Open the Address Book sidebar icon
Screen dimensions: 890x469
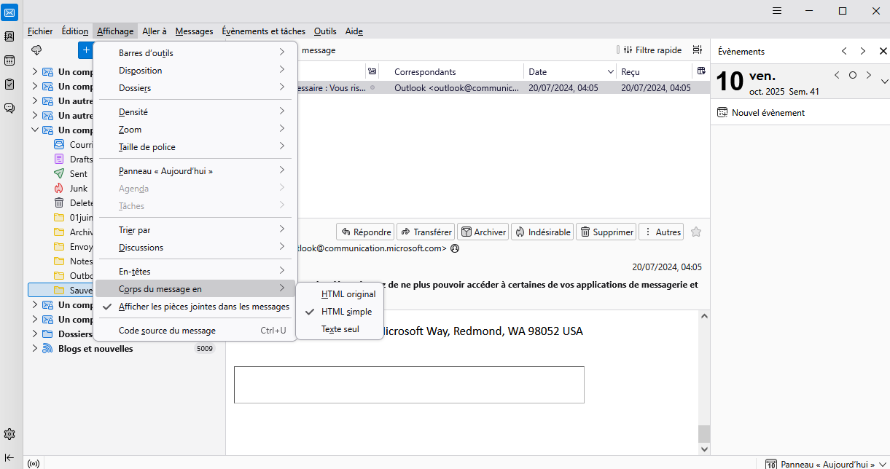(10, 36)
